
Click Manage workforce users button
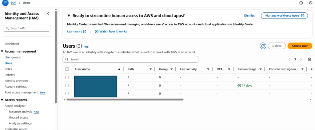coord(284,16)
